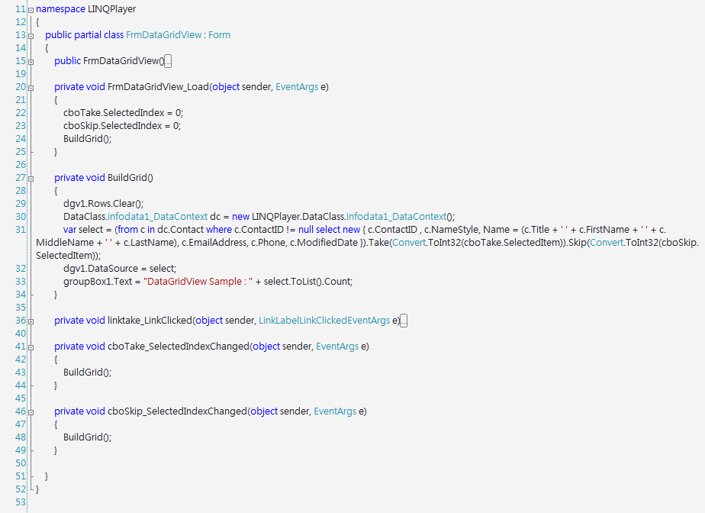Collapse the cboTake_SelectedIndexChanged method
The height and width of the screenshot is (513, 705).
31,348
